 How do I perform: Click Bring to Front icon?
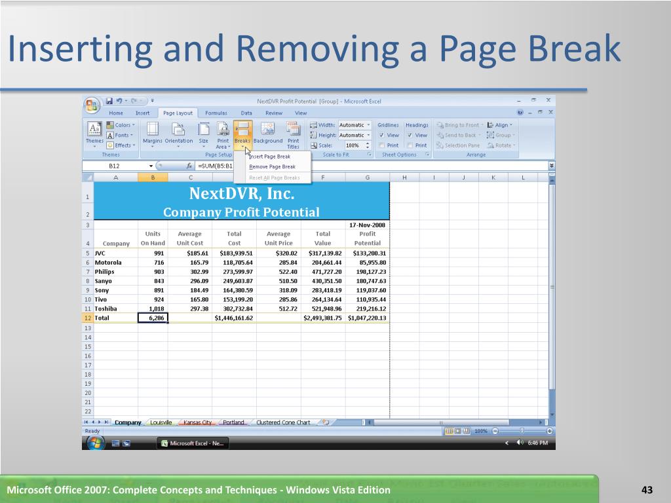[x=440, y=125]
